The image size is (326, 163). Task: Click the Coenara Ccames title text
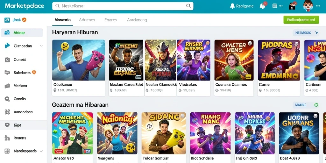point(231,85)
